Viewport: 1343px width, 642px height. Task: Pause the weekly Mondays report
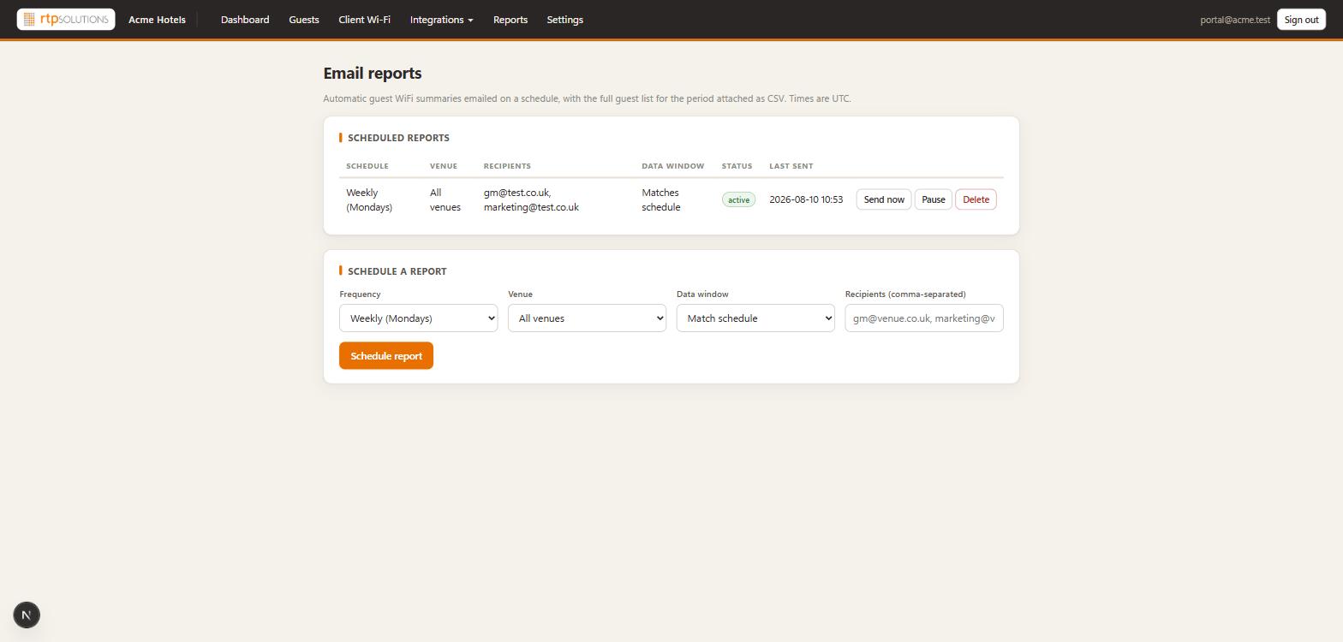click(x=934, y=199)
